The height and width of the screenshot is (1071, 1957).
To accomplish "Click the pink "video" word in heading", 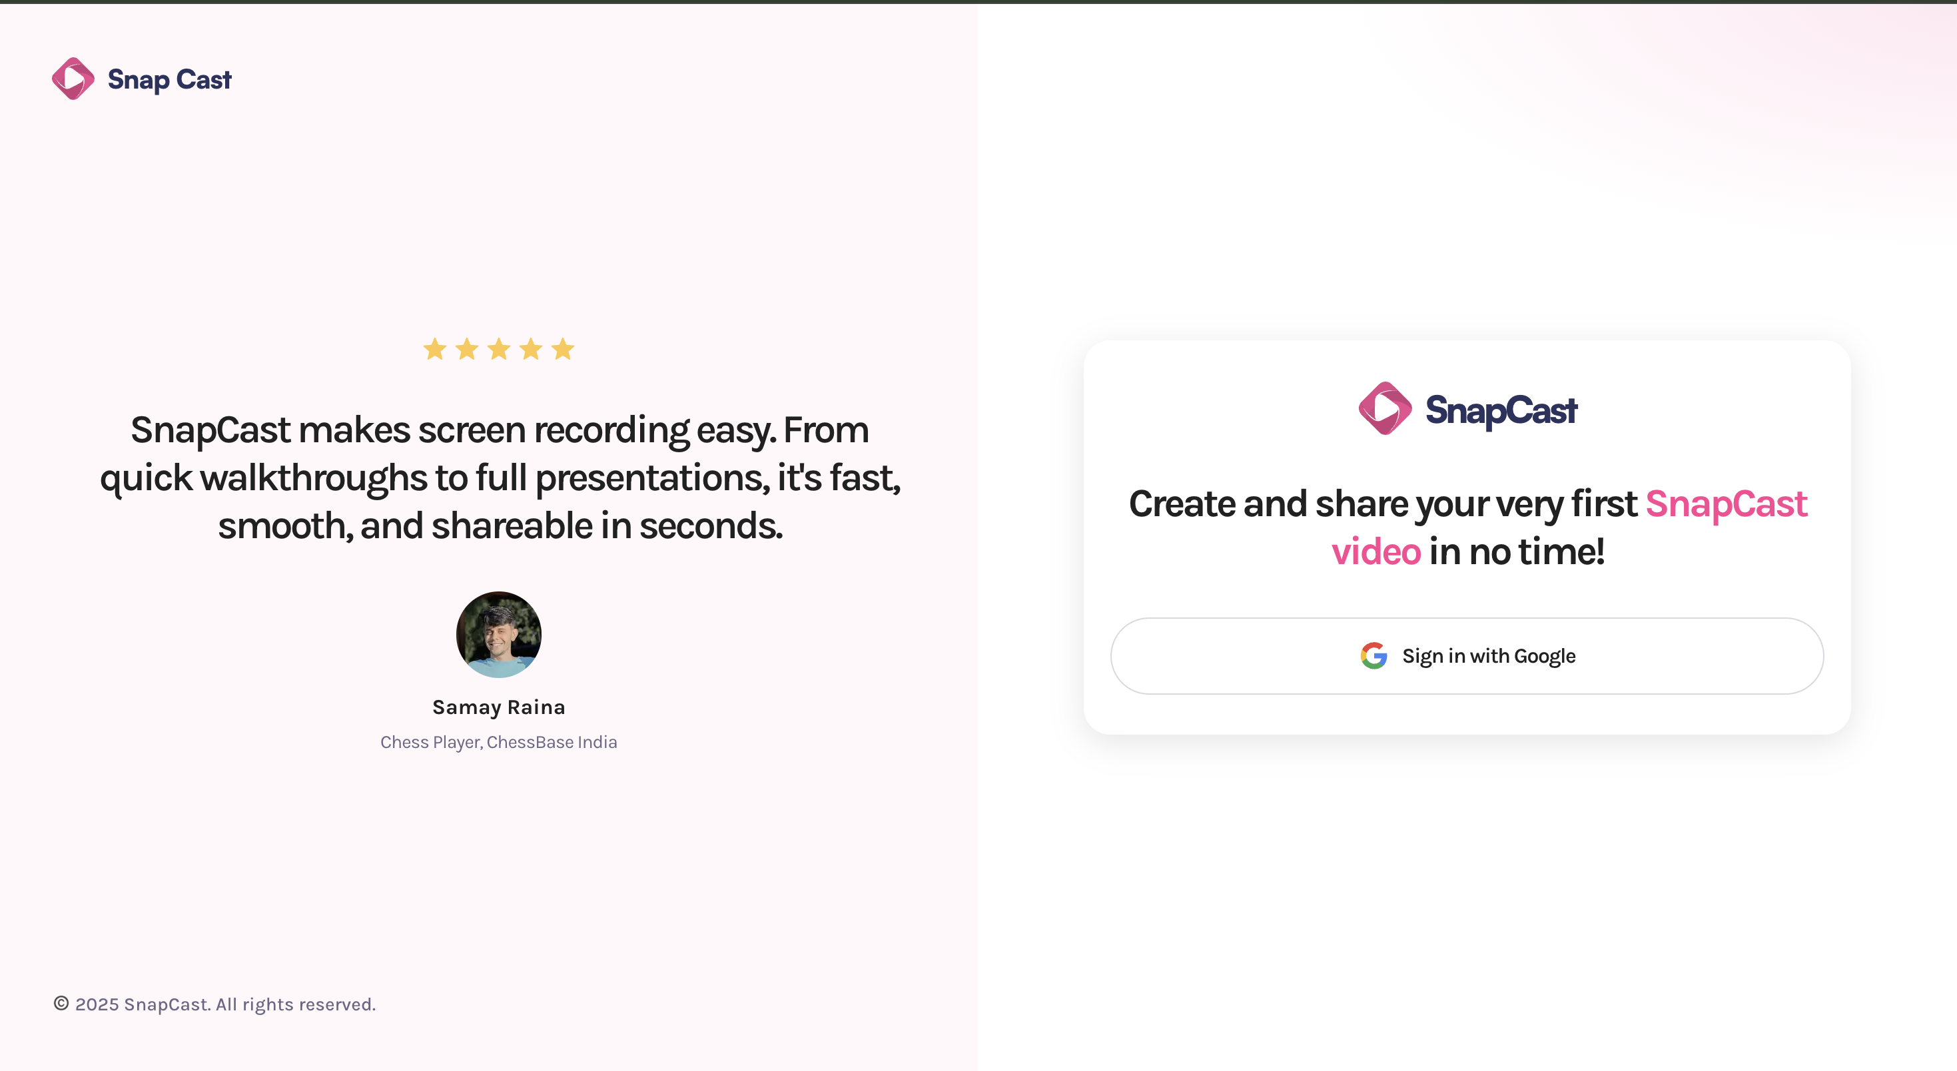I will 1375,551.
